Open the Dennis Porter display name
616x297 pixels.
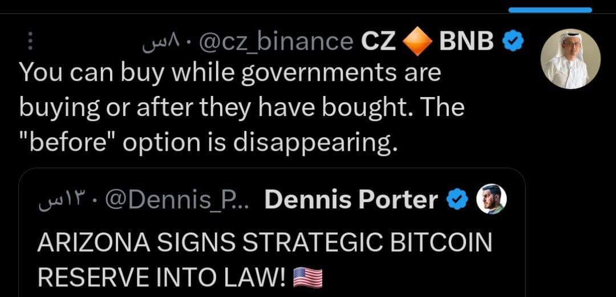pos(351,199)
